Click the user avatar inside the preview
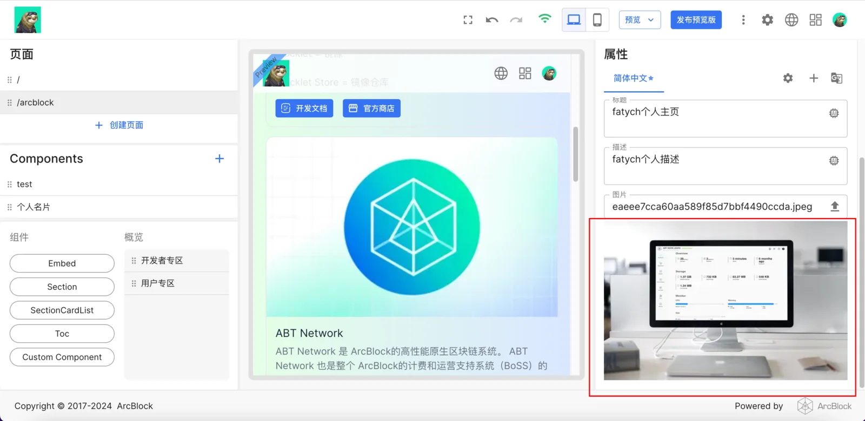The height and width of the screenshot is (421, 865). pos(549,73)
